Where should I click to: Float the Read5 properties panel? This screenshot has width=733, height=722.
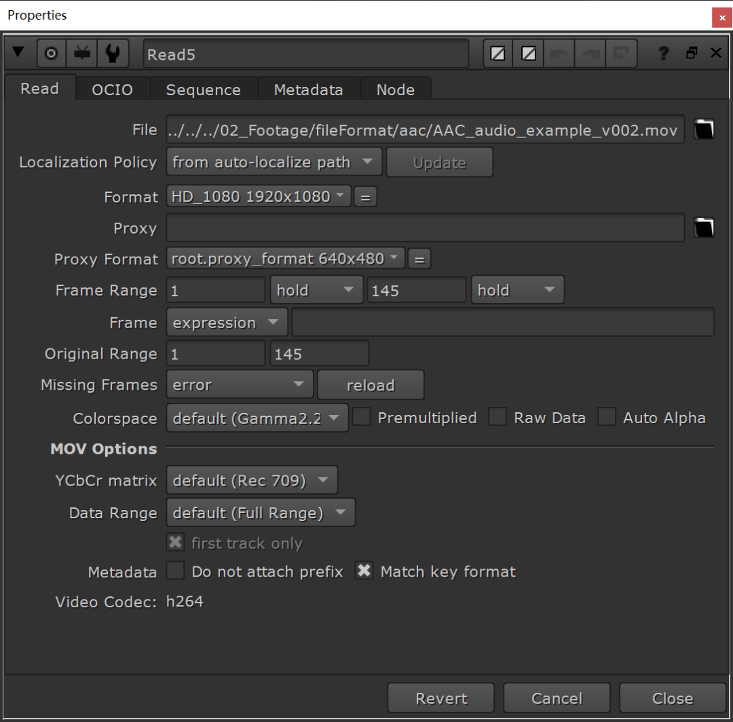(x=692, y=53)
